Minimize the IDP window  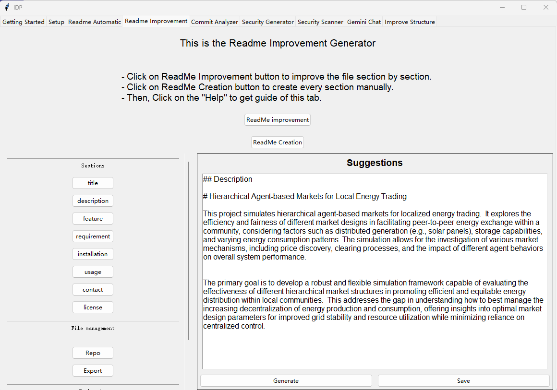point(502,7)
